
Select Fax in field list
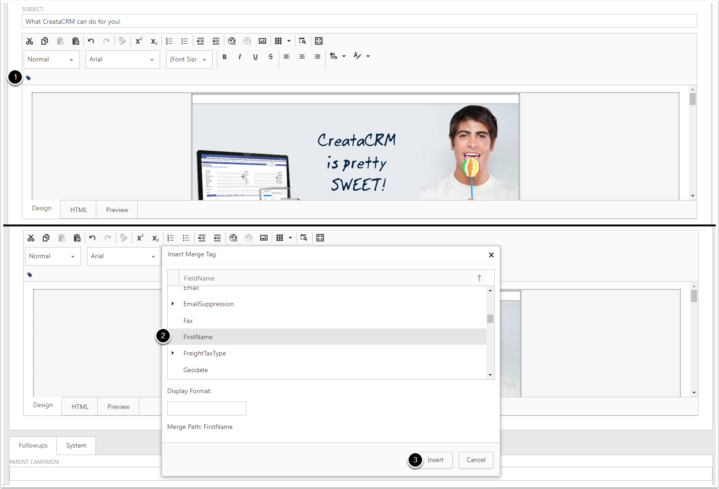pos(327,321)
